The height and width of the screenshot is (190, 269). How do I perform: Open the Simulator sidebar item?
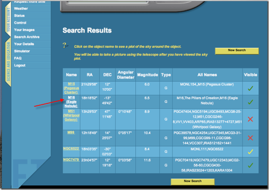(x=22, y=51)
